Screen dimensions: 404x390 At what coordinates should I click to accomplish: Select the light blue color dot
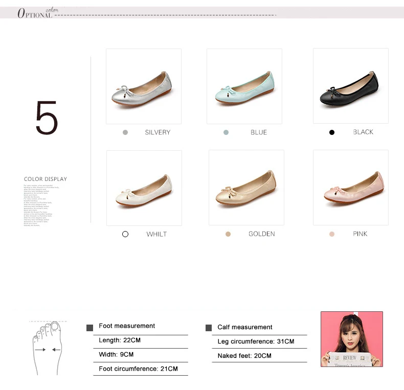(226, 132)
